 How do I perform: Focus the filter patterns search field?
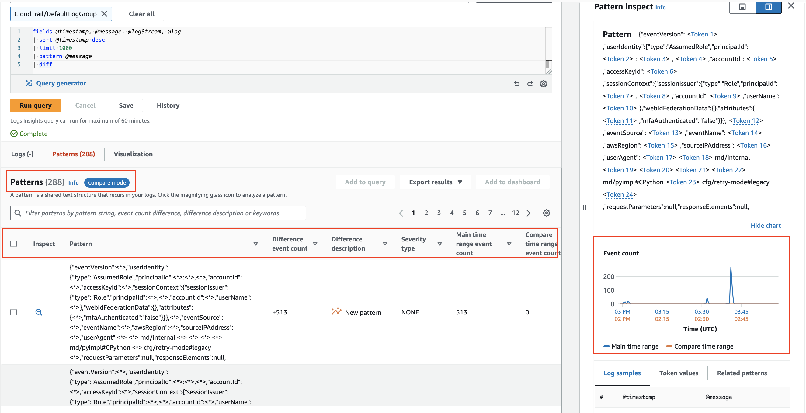pos(158,213)
